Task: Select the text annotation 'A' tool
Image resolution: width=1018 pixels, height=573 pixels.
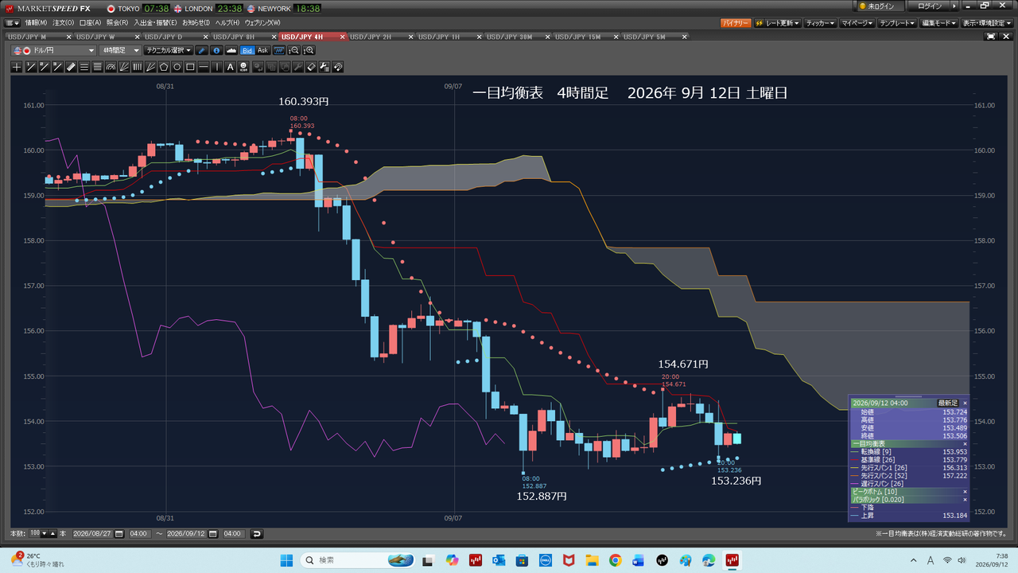Action: coord(231,67)
